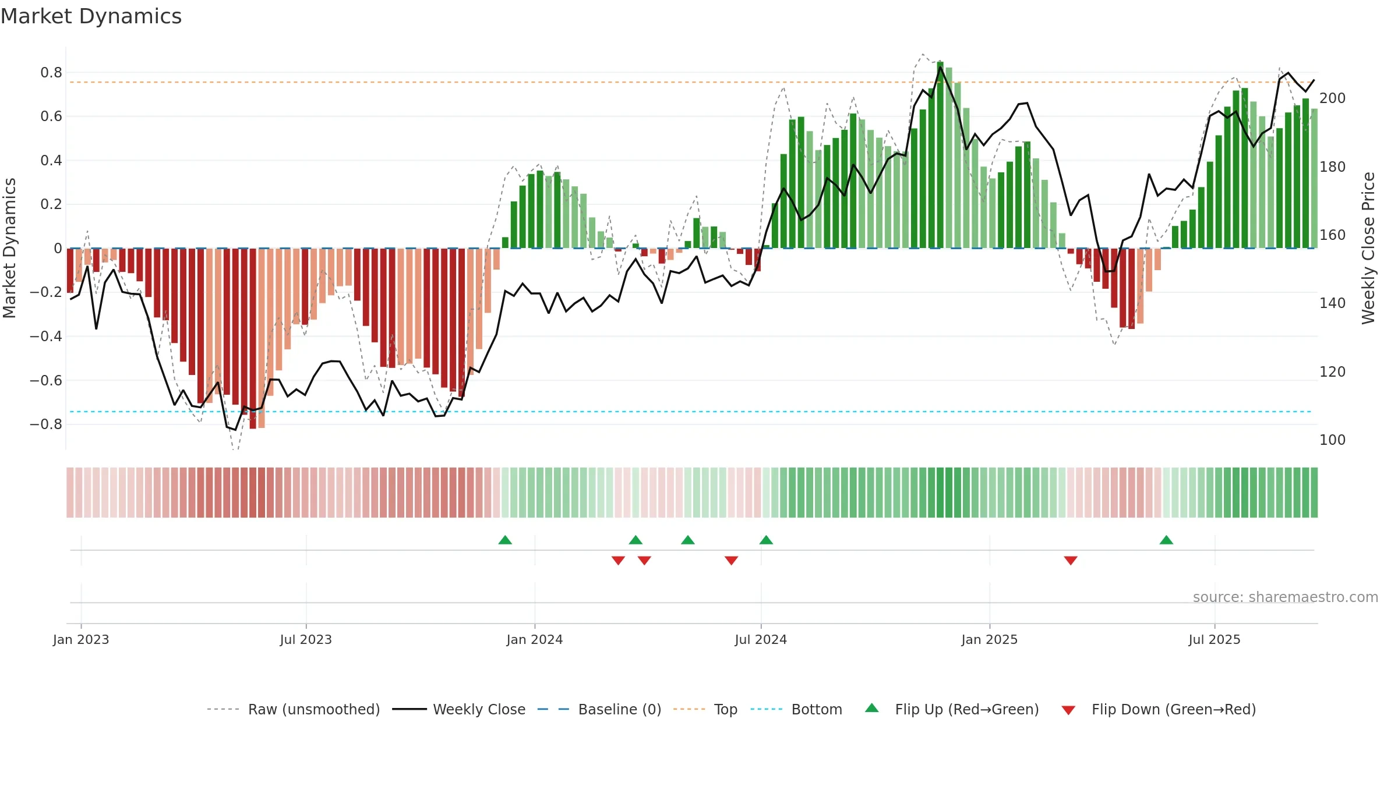1398x786 pixels.
Task: Click the 'Market Dynamics' y-axis title
Action: (x=9, y=248)
